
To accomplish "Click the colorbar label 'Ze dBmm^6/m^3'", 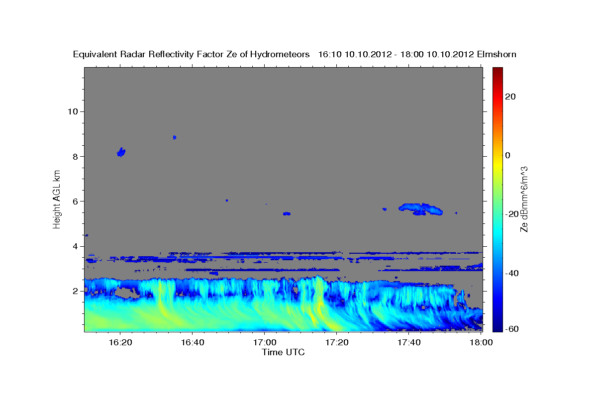I will click(x=523, y=199).
